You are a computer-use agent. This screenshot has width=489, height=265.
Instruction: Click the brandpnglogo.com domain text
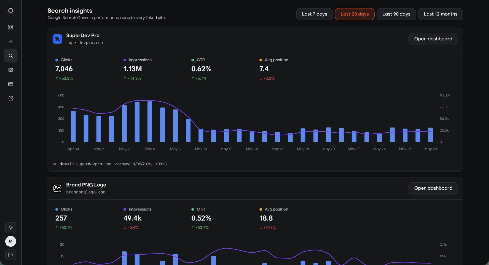(86, 192)
